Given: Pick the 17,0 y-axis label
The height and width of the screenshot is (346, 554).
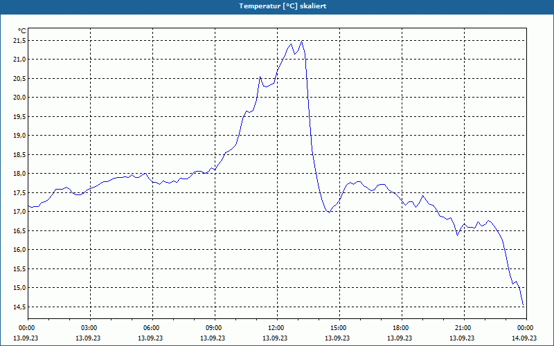Looking at the screenshot, I should [19, 212].
